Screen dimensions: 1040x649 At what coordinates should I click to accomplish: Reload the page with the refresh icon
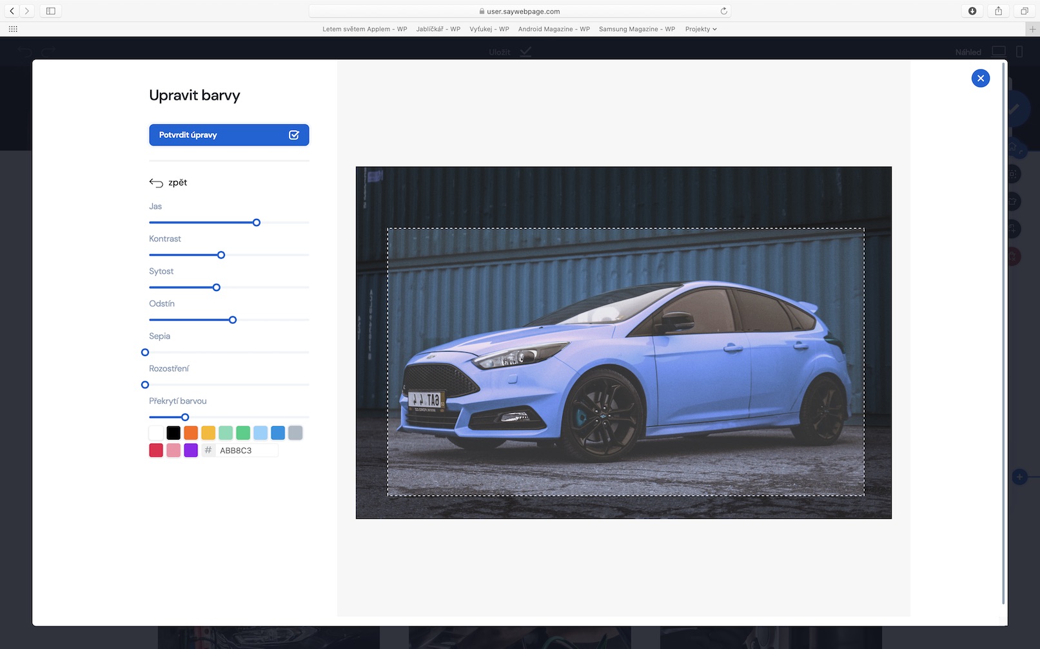coord(723,11)
